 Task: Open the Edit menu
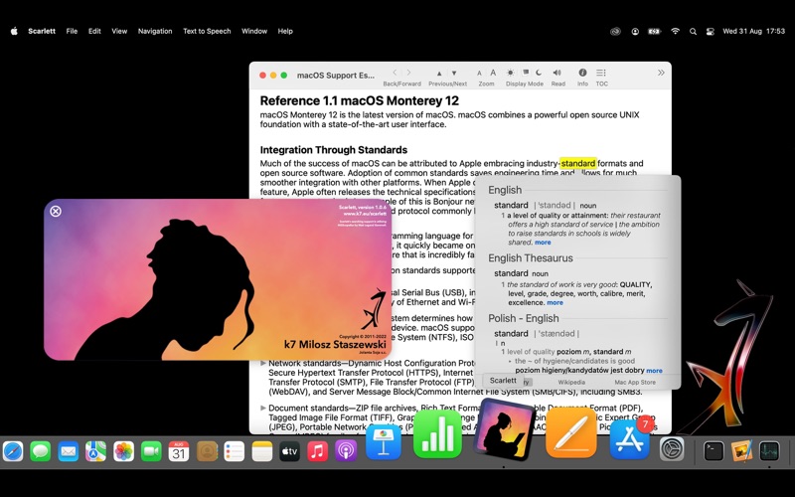point(94,31)
